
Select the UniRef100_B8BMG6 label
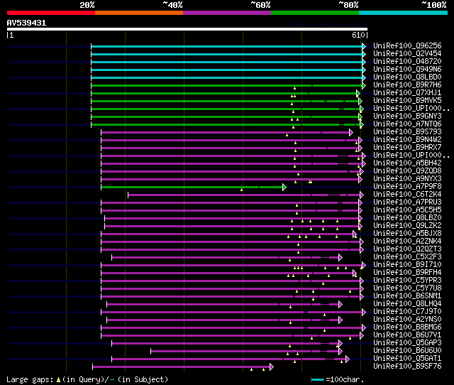pyautogui.click(x=407, y=327)
